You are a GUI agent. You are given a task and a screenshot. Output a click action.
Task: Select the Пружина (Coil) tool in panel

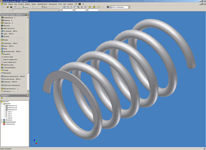pos(5,37)
